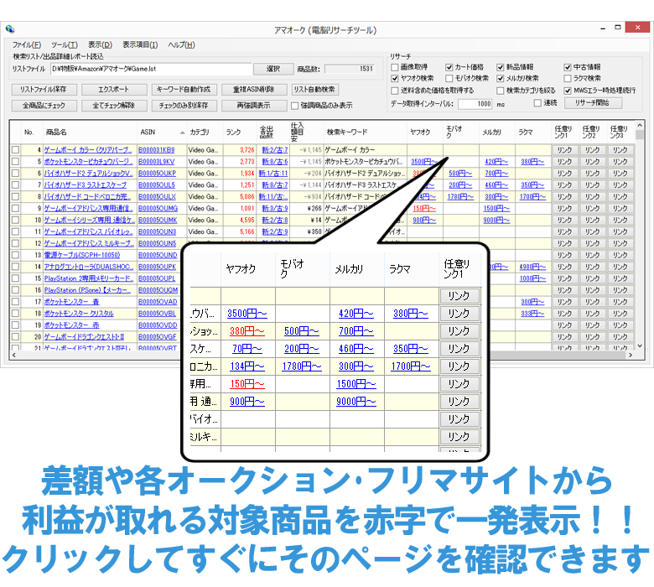Click the リストファイル path input field
The height and width of the screenshot is (587, 654).
click(x=151, y=69)
